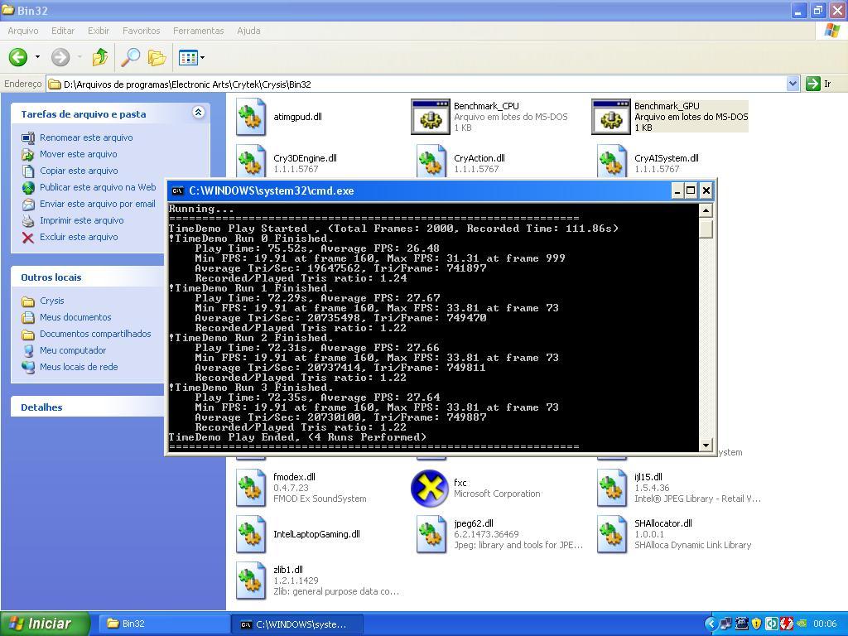Toggle the Folders pane button
This screenshot has width=848, height=636.
click(x=157, y=57)
